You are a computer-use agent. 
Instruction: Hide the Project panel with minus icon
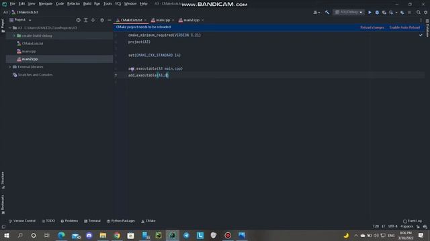click(x=110, y=20)
